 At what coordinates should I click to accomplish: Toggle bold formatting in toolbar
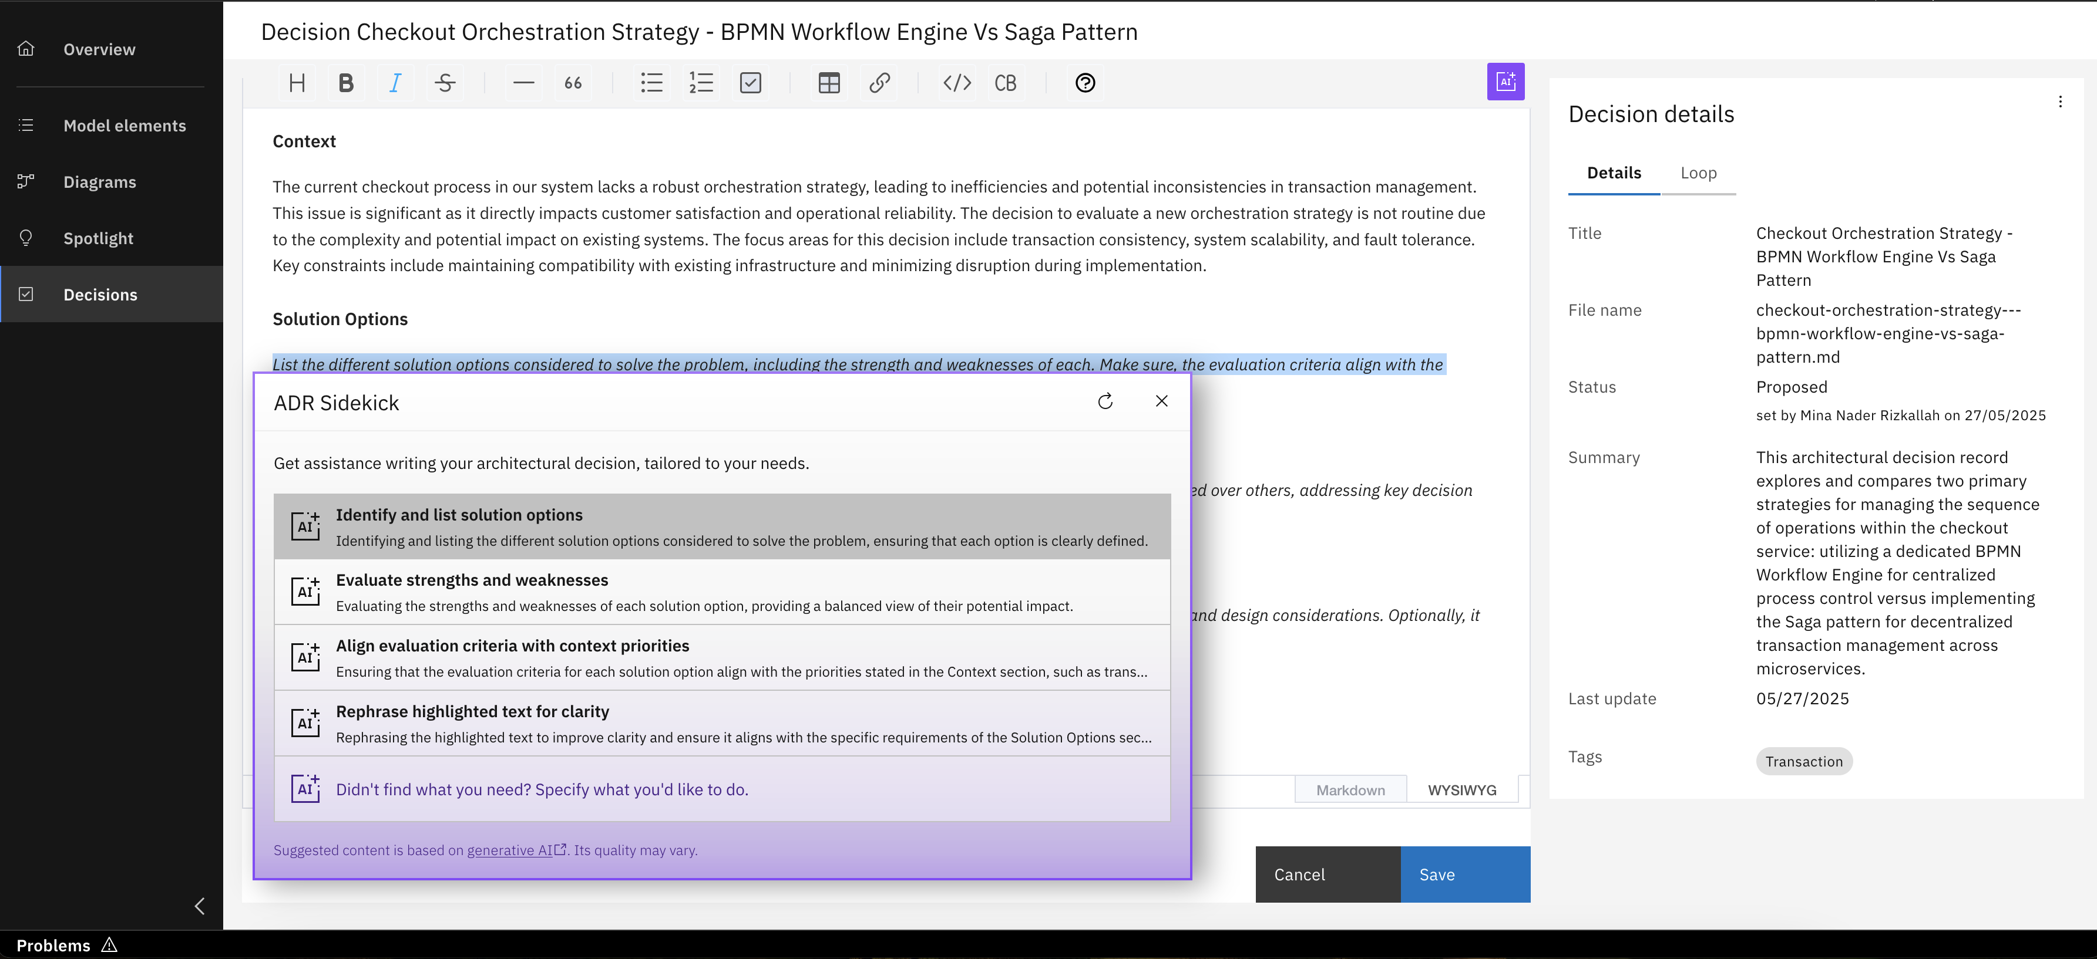[x=346, y=83]
